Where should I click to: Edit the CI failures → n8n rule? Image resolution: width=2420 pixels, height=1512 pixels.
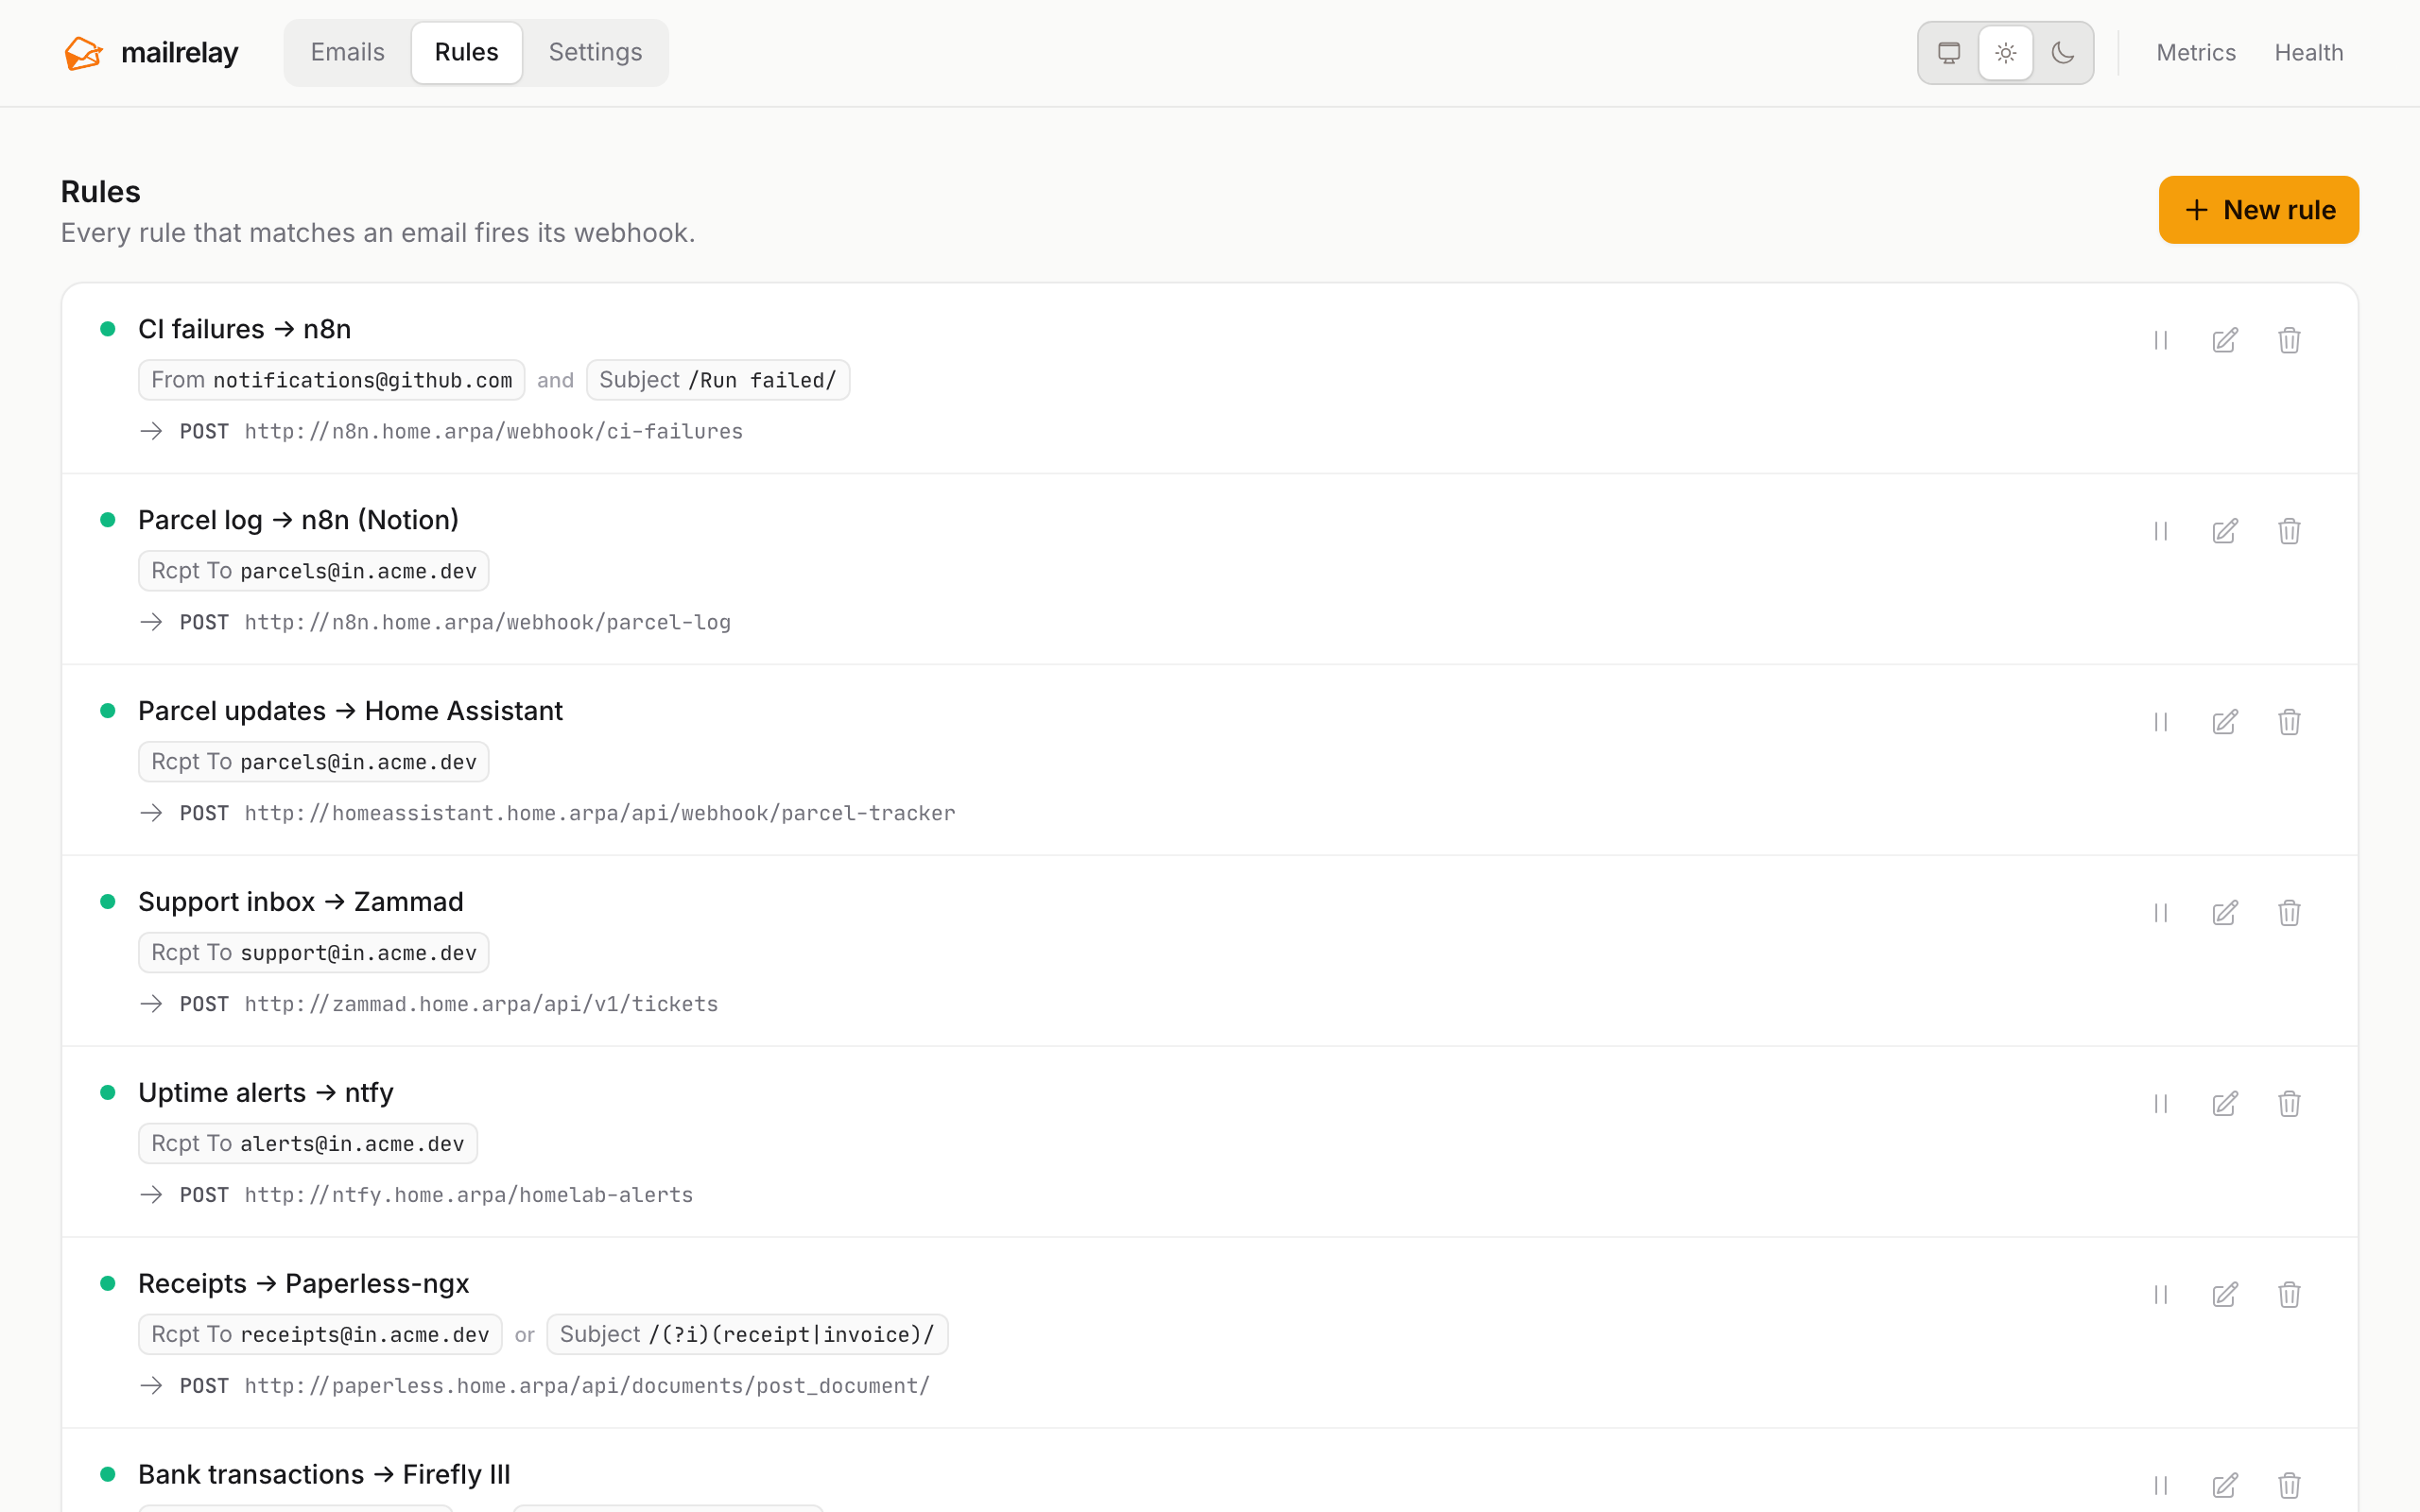(2225, 340)
